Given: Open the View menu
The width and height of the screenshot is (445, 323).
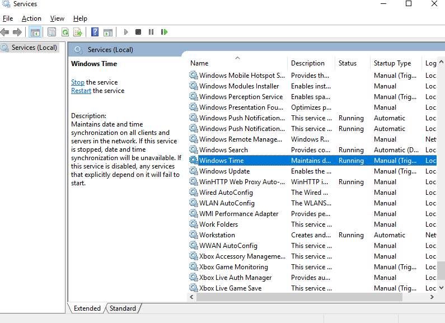Looking at the screenshot, I should pyautogui.click(x=57, y=18).
